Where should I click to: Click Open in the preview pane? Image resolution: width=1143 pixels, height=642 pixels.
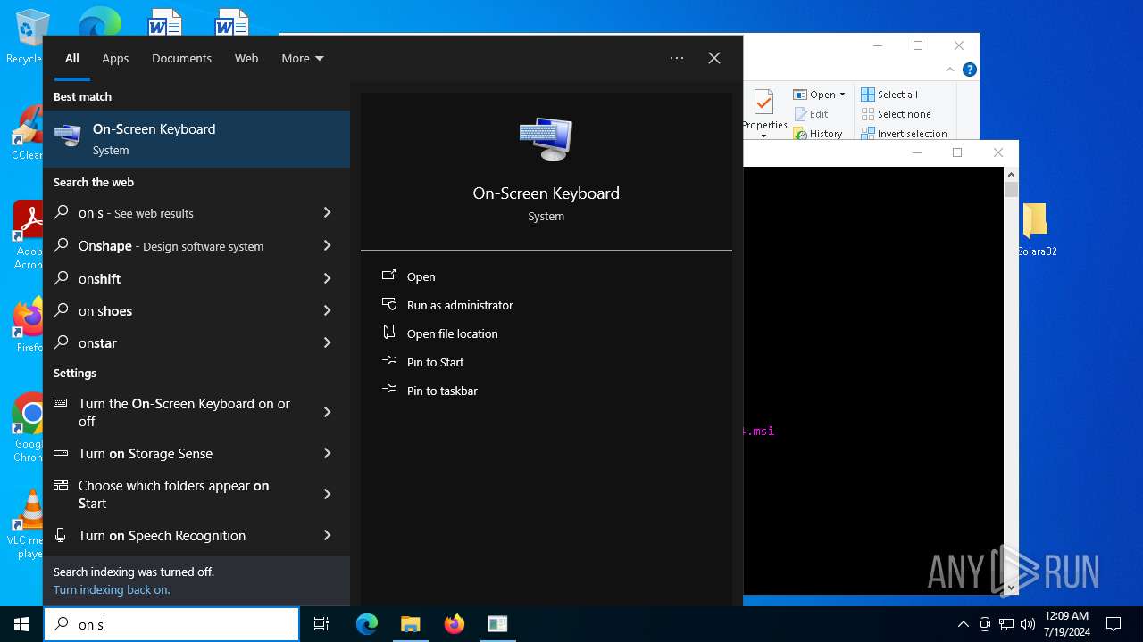pyautogui.click(x=421, y=276)
